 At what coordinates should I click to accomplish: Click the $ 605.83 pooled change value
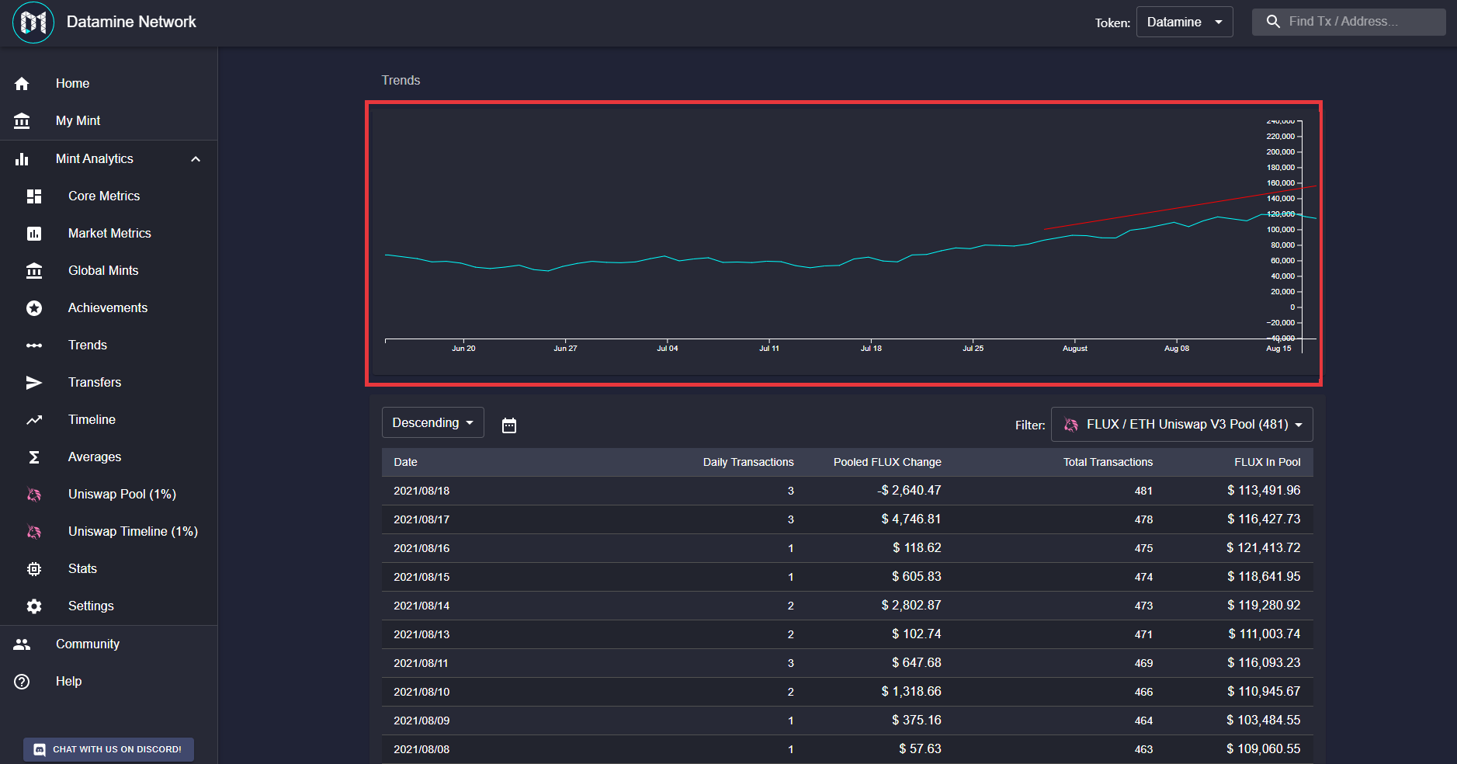(x=917, y=577)
